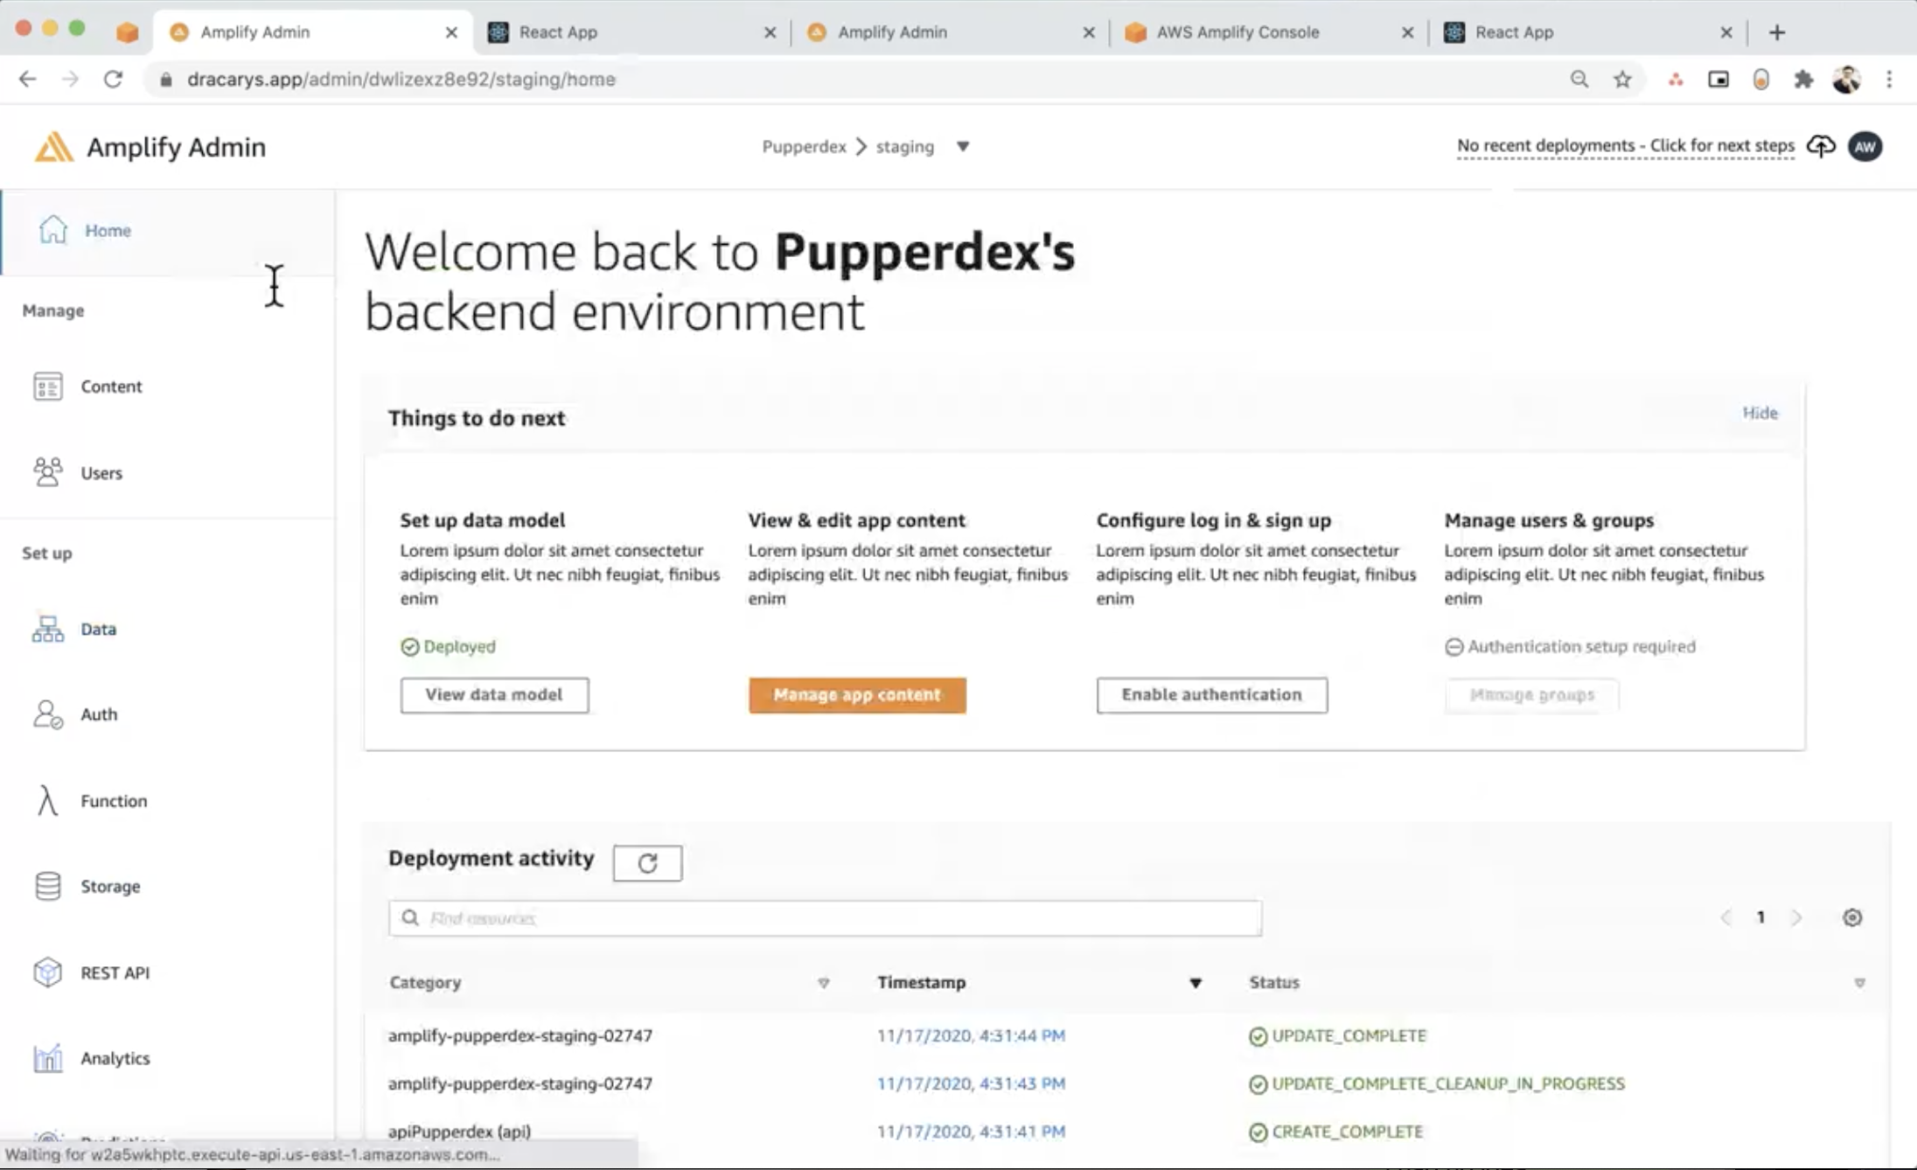Screen dimensions: 1917x1170
Task: Click the Set up data model heading
Action: 483,520
